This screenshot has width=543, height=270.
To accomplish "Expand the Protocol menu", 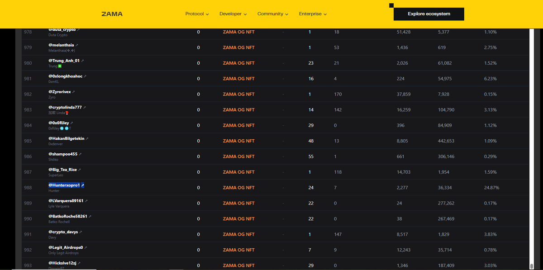I will [197, 14].
